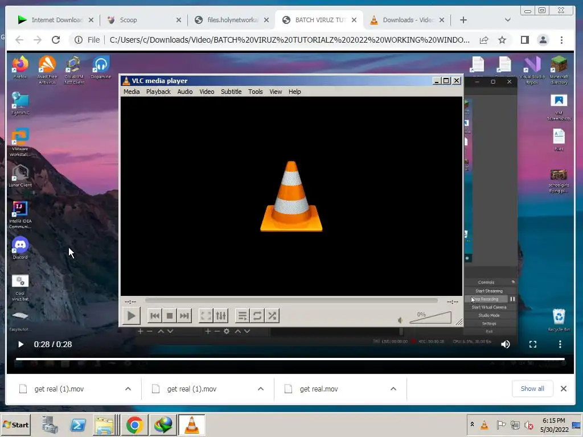Mute VLC via speaker icon
The image size is (583, 437).
point(400,320)
